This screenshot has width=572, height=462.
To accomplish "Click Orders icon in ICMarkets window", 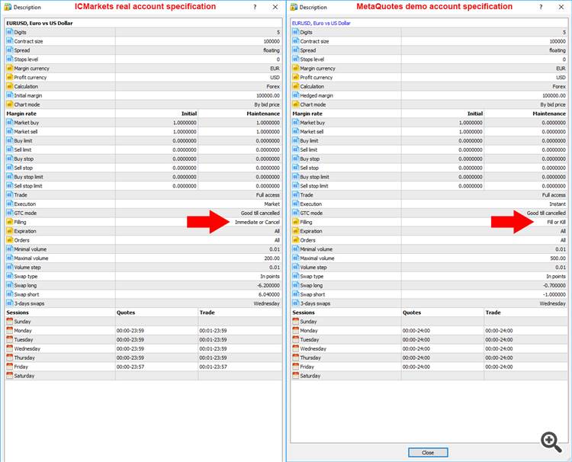I will coord(9,240).
